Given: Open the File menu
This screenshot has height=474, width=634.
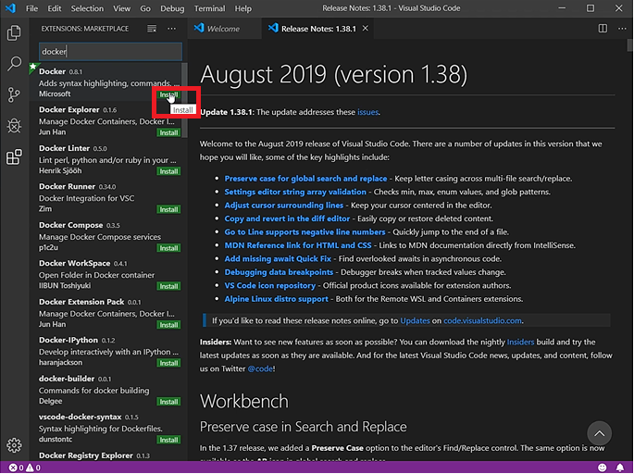Looking at the screenshot, I should pyautogui.click(x=31, y=8).
